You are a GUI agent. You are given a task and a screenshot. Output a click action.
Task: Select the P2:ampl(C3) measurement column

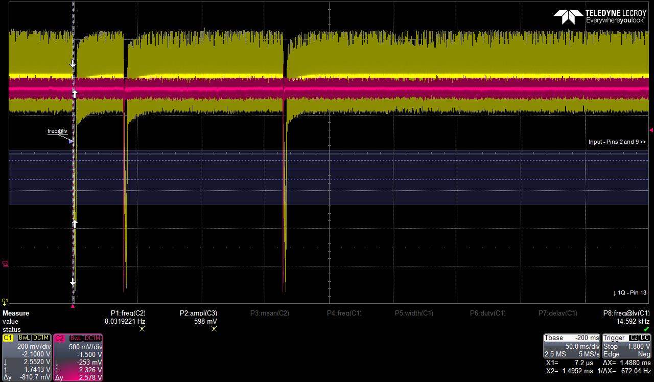[x=198, y=313]
